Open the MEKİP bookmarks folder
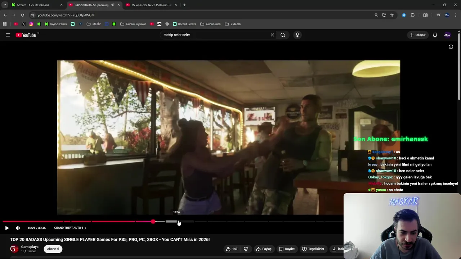Viewport: 461px width, 259px height. (x=94, y=24)
